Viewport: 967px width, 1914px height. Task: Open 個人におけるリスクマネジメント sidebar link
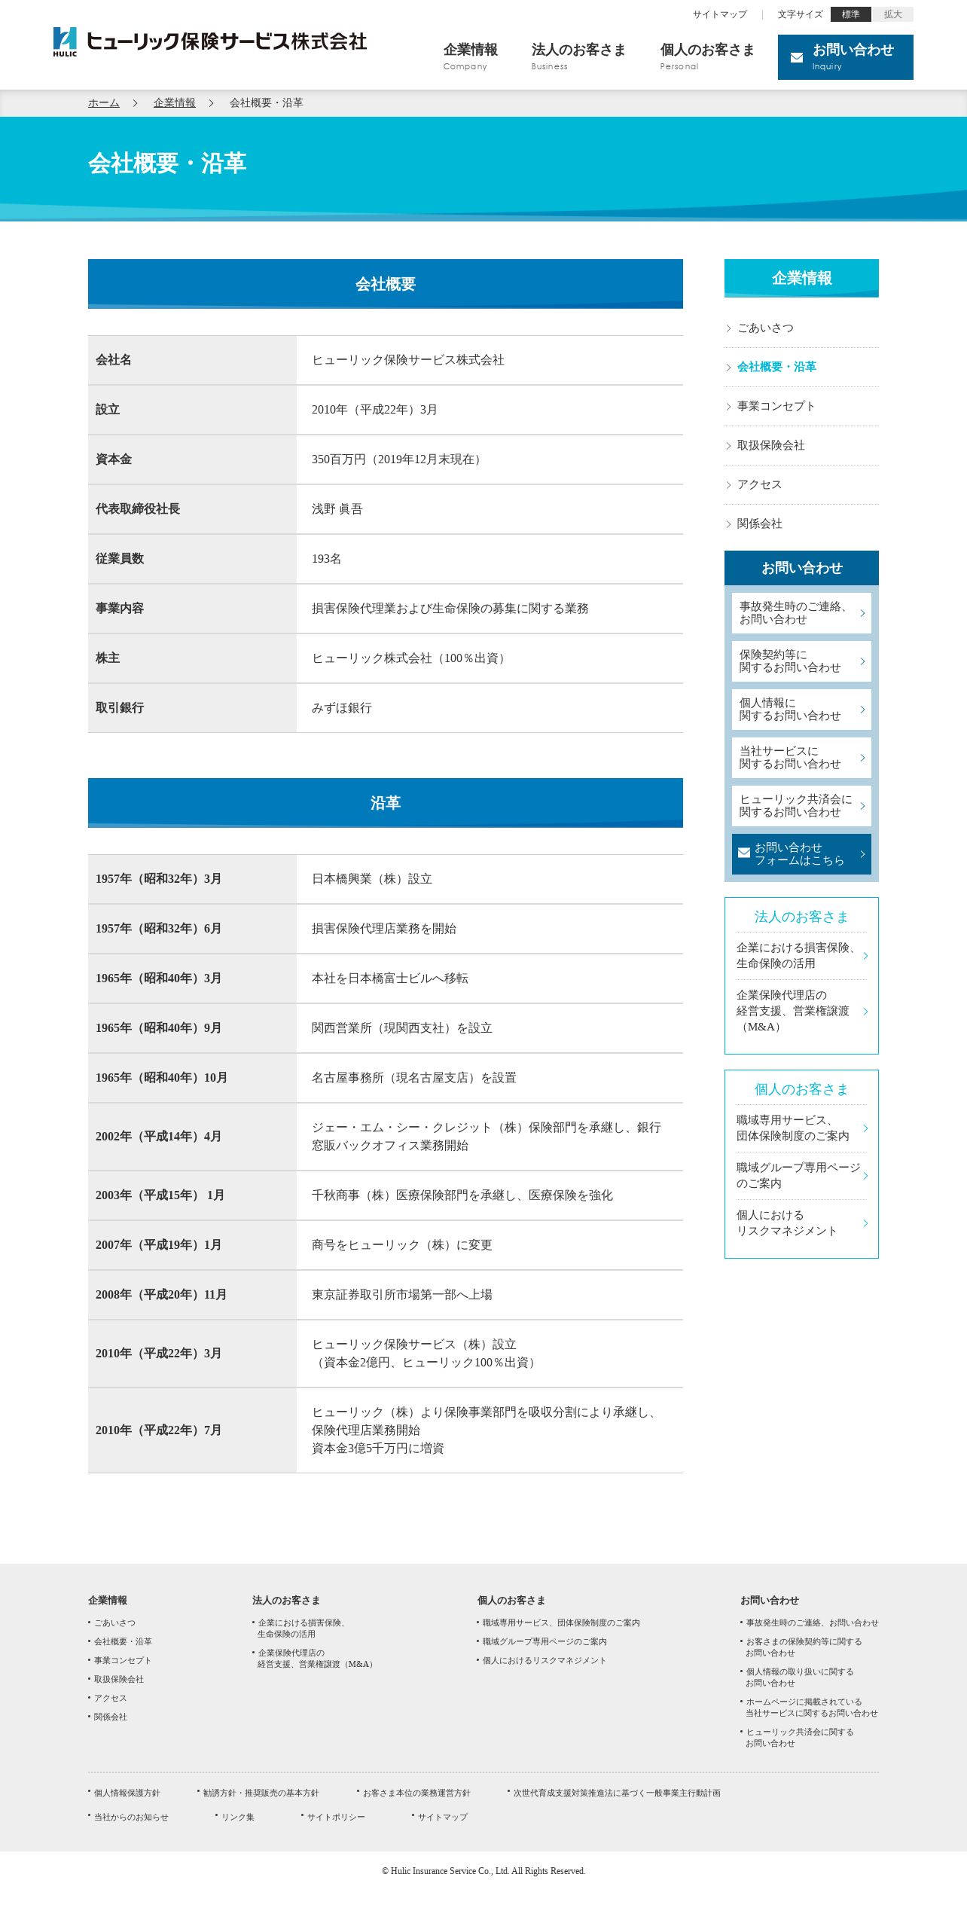pos(801,1223)
